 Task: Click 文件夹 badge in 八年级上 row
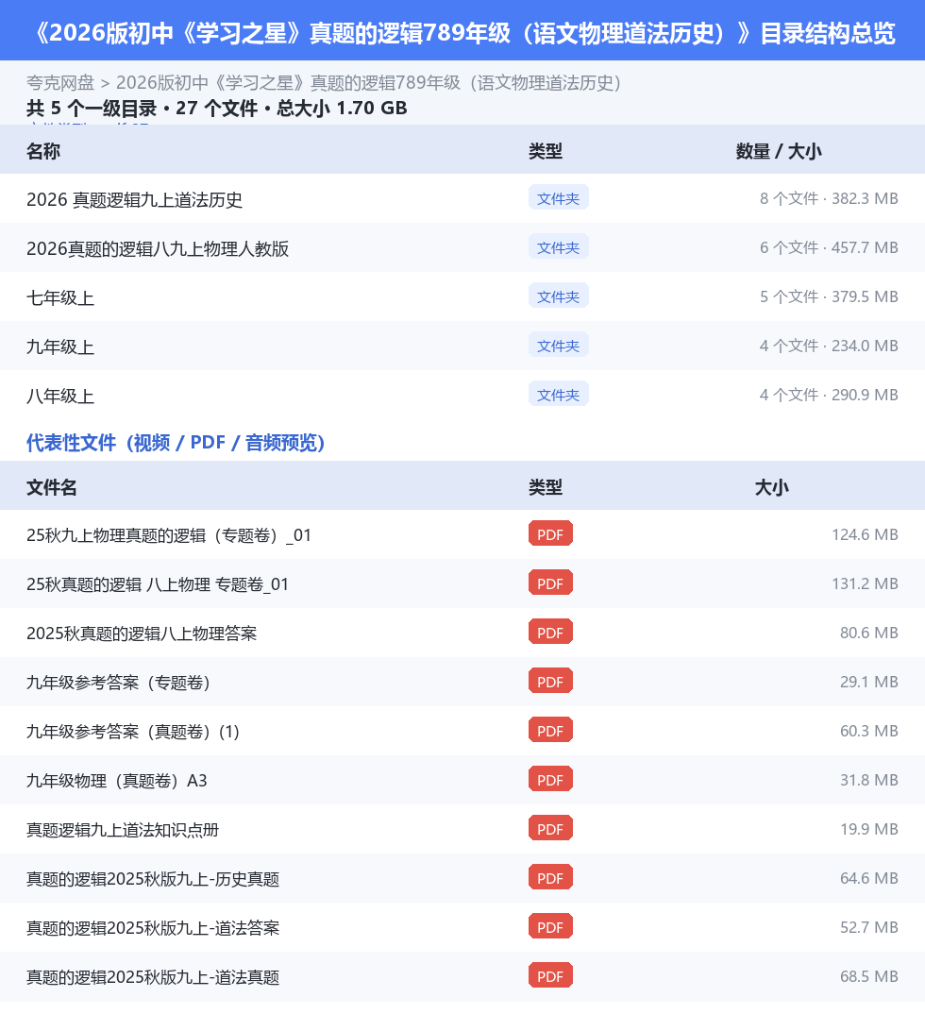click(558, 395)
